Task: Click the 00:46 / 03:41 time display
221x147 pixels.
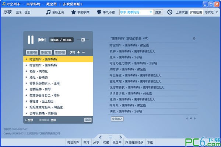Action: tap(61, 40)
